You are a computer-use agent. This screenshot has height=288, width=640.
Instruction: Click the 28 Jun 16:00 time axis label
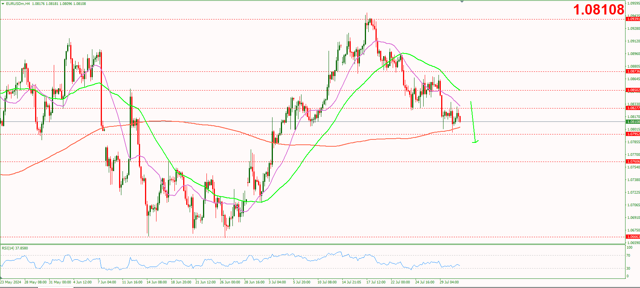click(x=254, y=282)
